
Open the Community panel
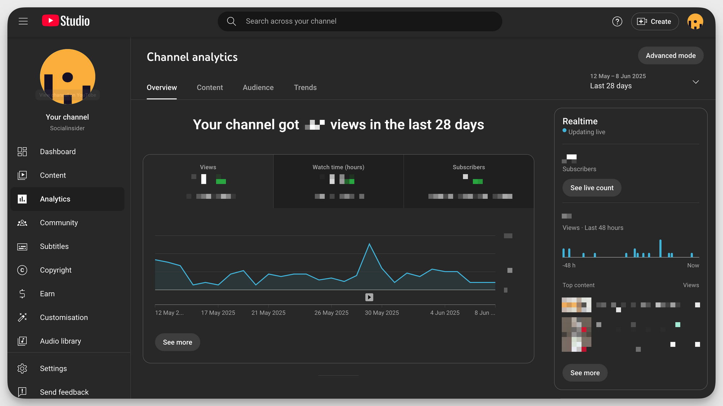[x=59, y=223]
